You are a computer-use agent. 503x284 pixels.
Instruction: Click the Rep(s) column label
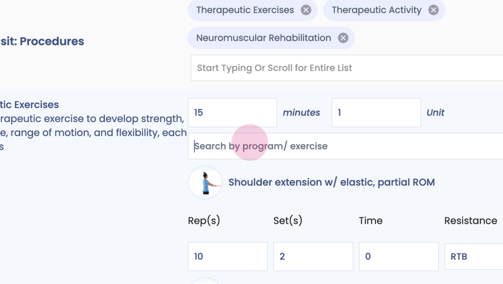pyautogui.click(x=204, y=221)
